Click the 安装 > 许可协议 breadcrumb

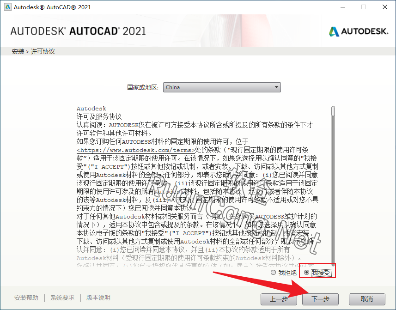[33, 52]
